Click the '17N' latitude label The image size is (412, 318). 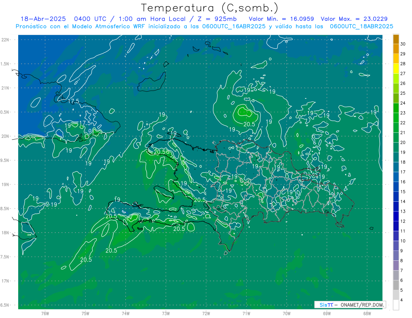tap(5, 281)
